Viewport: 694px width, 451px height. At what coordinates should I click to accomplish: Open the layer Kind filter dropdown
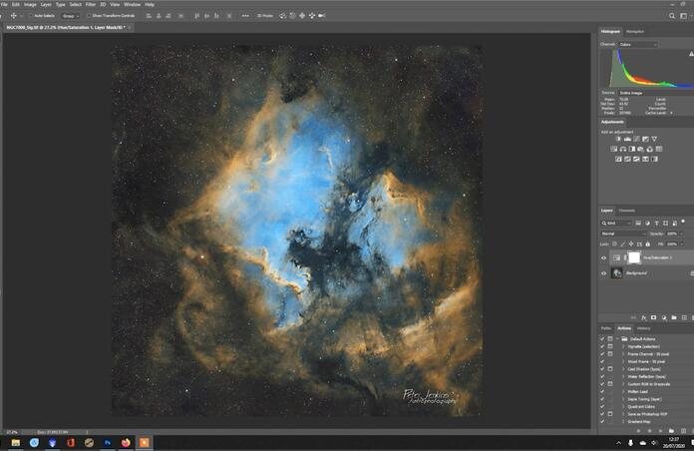point(616,224)
